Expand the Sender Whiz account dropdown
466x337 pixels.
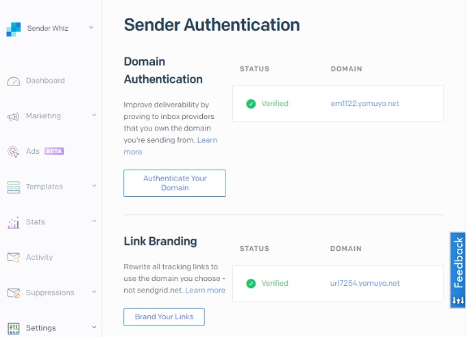(91, 27)
